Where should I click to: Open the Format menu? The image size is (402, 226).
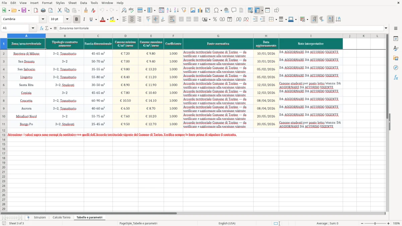pyautogui.click(x=47, y=3)
